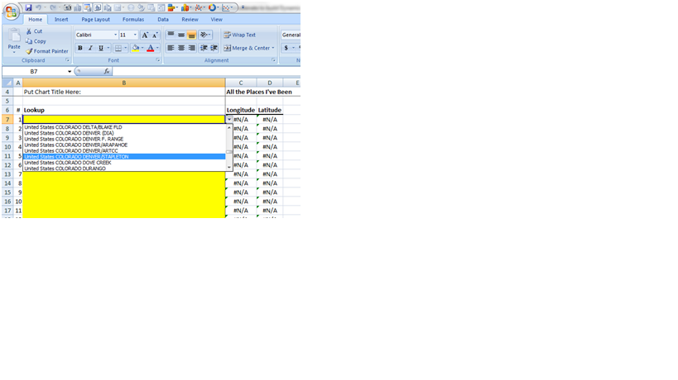This screenshot has width=678, height=380.
Task: Save workbook from Quick Access Toolbar
Action: pos(28,7)
